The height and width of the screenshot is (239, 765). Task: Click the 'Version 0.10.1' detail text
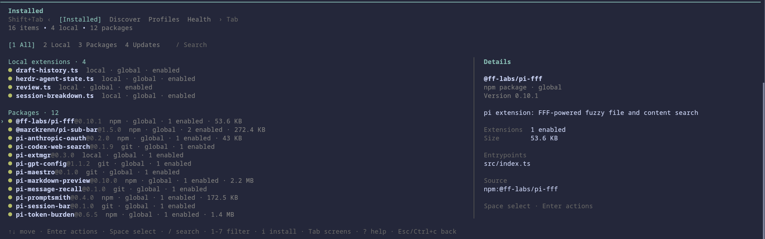pyautogui.click(x=511, y=96)
